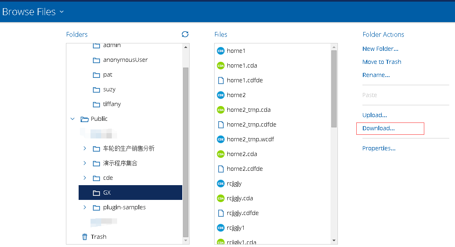
Task: Click New Folder... action
Action: pos(380,49)
